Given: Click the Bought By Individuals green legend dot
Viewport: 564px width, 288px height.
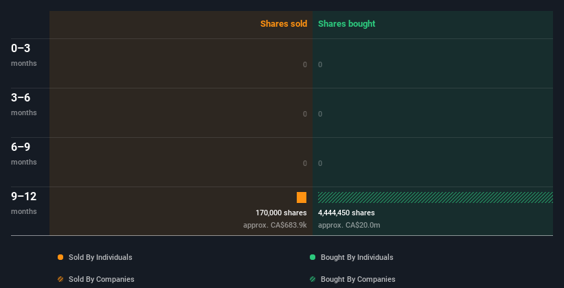Looking at the screenshot, I should pos(313,257).
